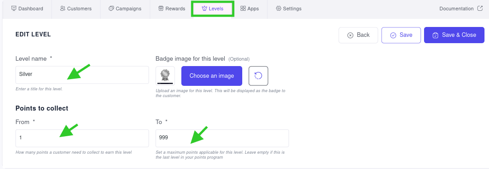
Task: Switch to the Campaigns tab
Action: pyautogui.click(x=125, y=9)
